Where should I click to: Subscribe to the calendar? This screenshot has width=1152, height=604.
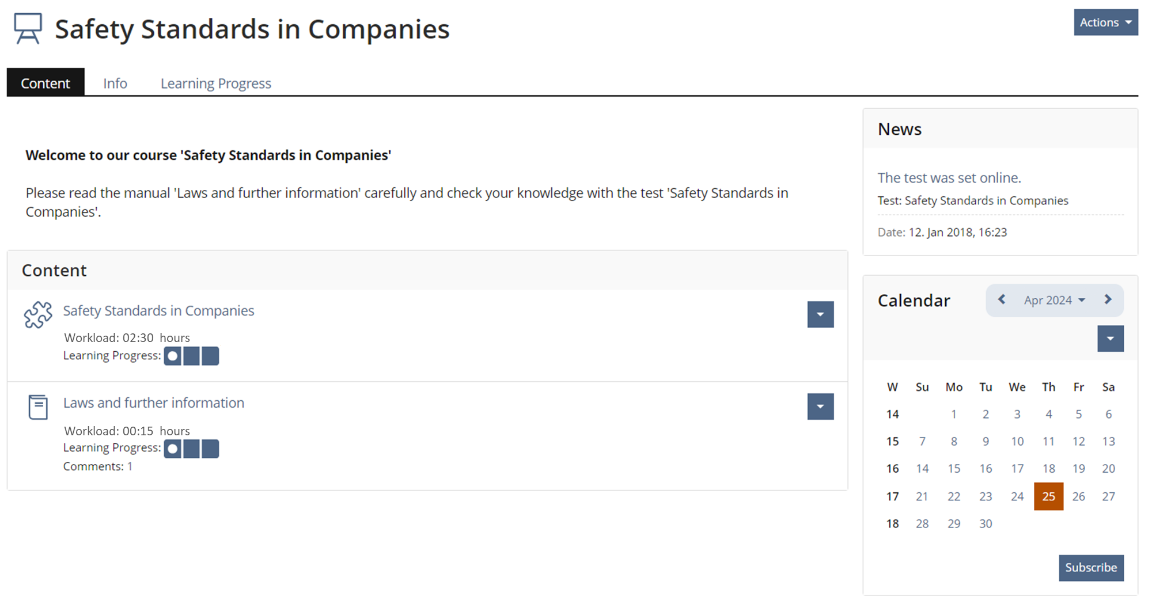(1090, 568)
